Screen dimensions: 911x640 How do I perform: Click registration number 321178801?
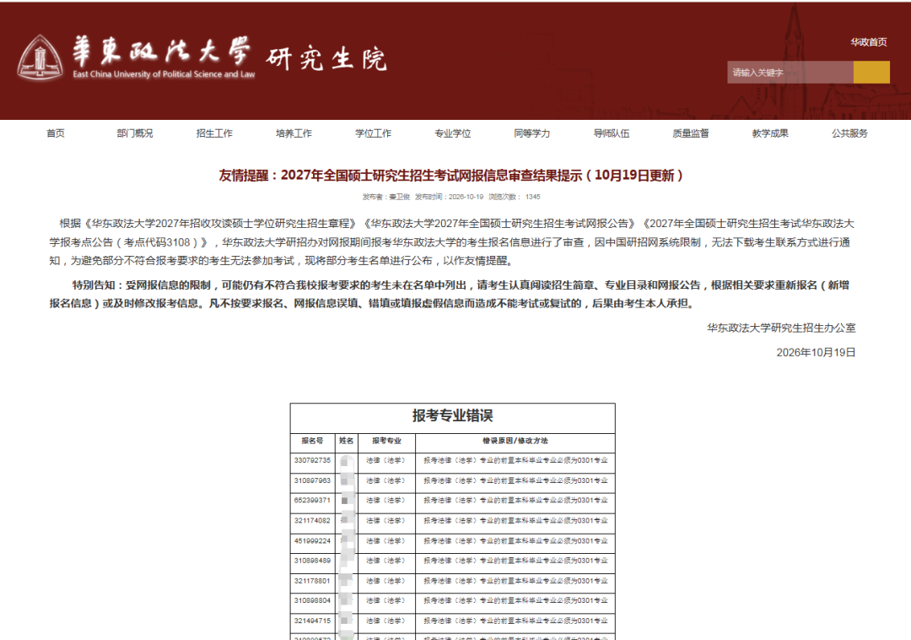pyautogui.click(x=313, y=581)
